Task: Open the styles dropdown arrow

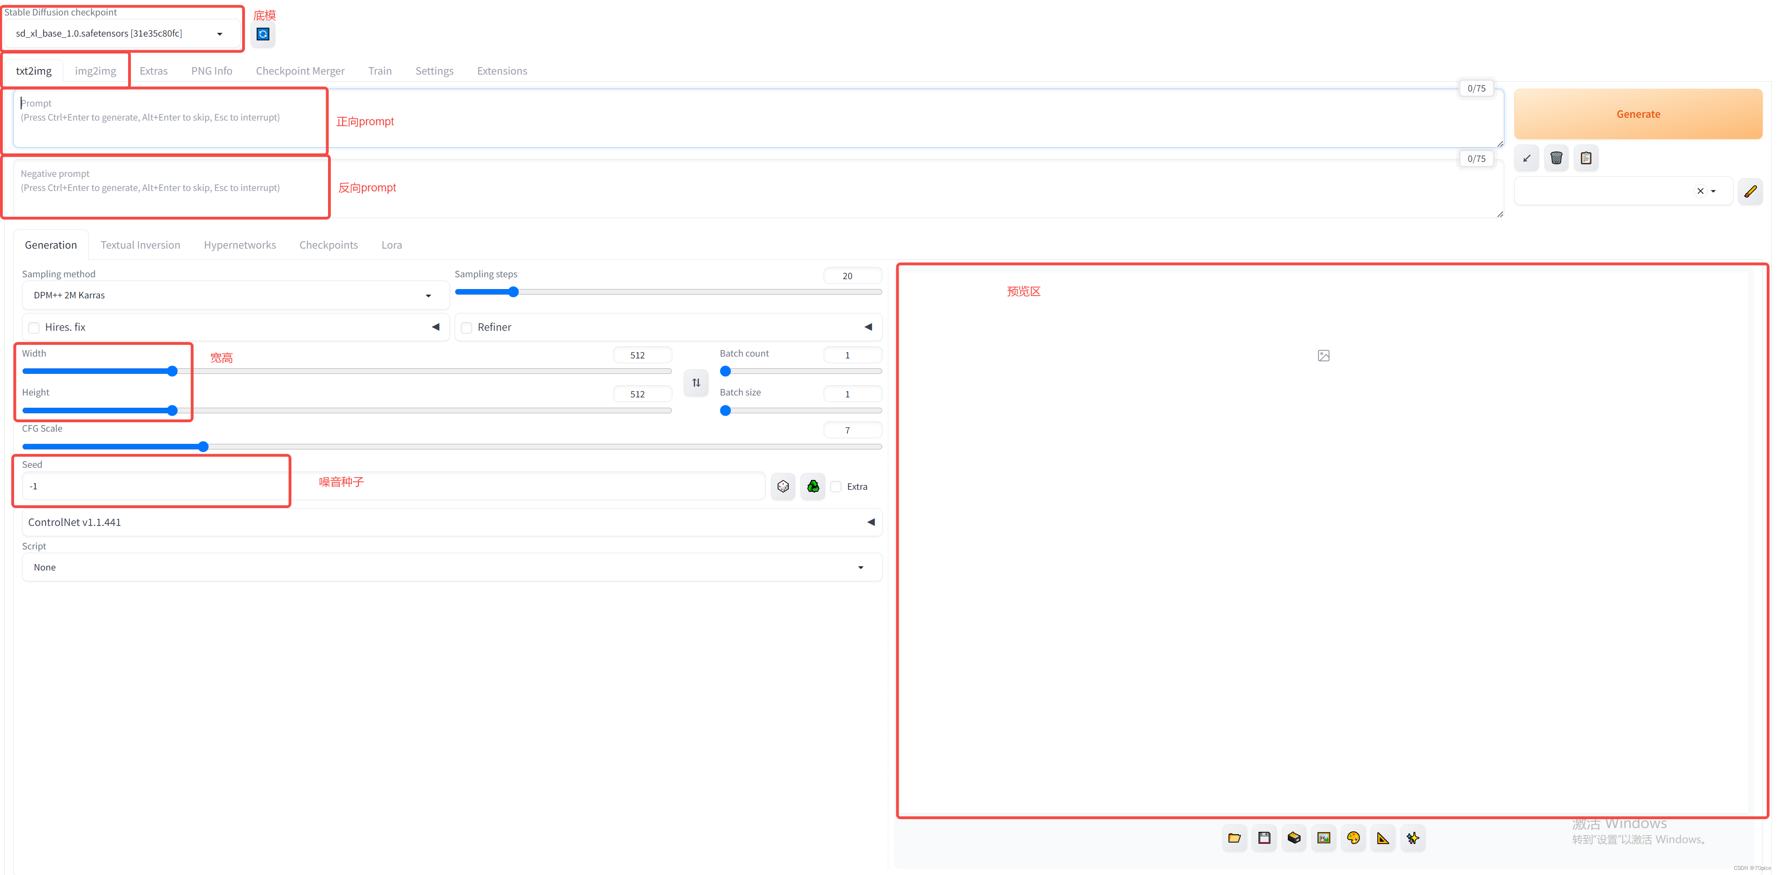Action: [1713, 191]
